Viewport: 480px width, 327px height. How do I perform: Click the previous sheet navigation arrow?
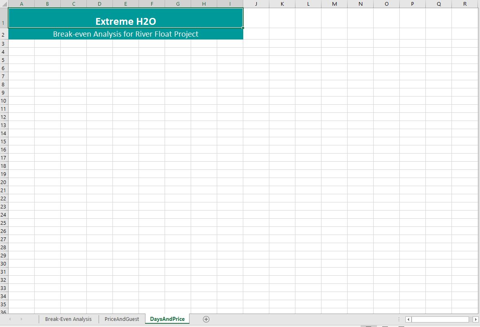(10, 319)
